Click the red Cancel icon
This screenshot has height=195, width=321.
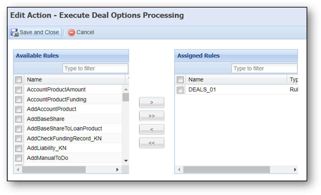coord(71,32)
